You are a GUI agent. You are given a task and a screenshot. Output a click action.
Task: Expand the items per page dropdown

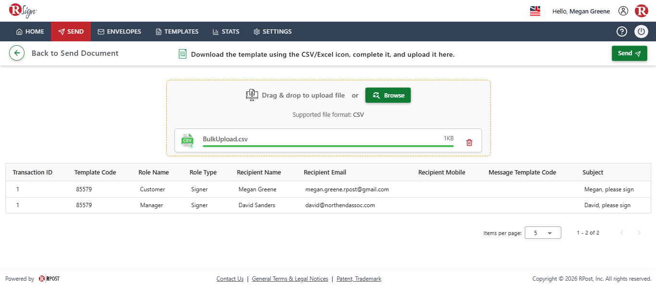click(x=543, y=233)
